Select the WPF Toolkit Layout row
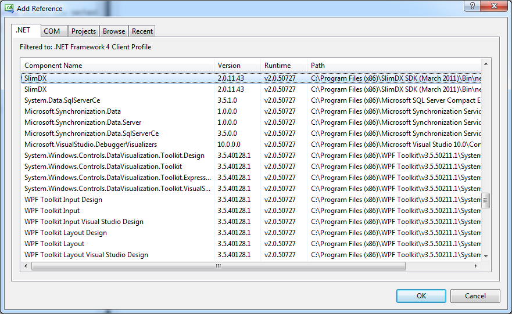Screen dimensions: 512x314 251,244
